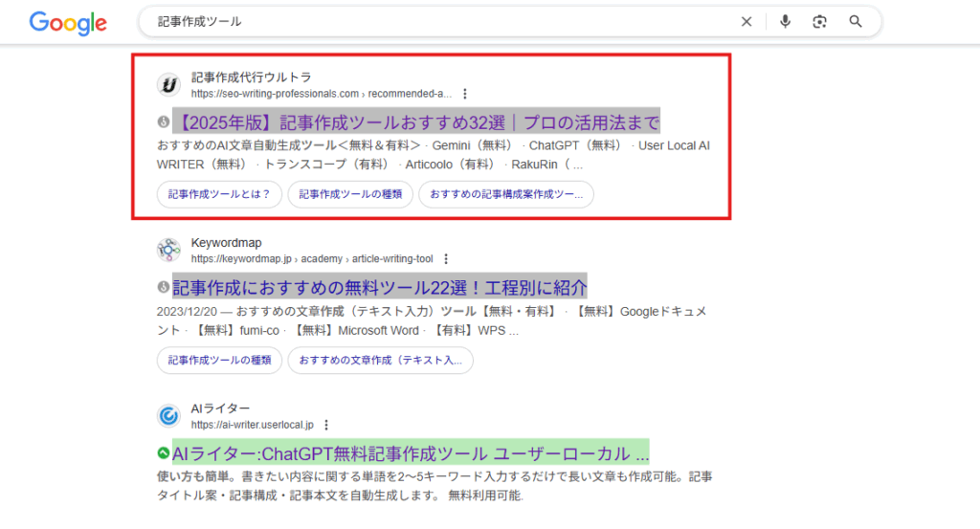The image size is (980, 529).
Task: Click the 記事作成代行ウルトラ site favicon
Action: [x=168, y=85]
